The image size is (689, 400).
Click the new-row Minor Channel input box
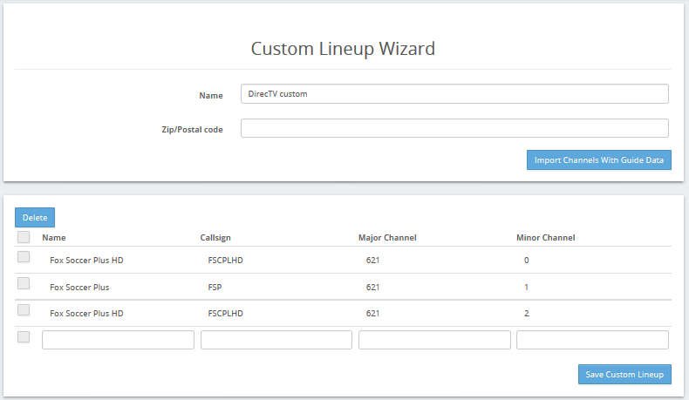point(592,340)
